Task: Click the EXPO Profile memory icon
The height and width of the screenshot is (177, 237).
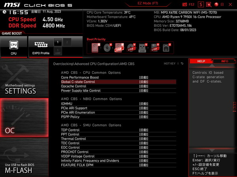Action: (41, 45)
